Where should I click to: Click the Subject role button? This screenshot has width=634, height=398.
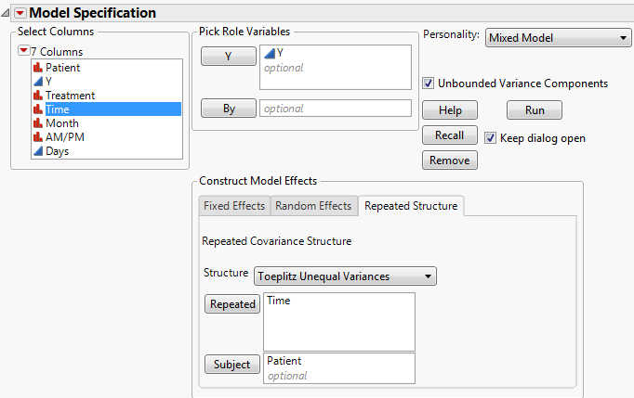(231, 365)
